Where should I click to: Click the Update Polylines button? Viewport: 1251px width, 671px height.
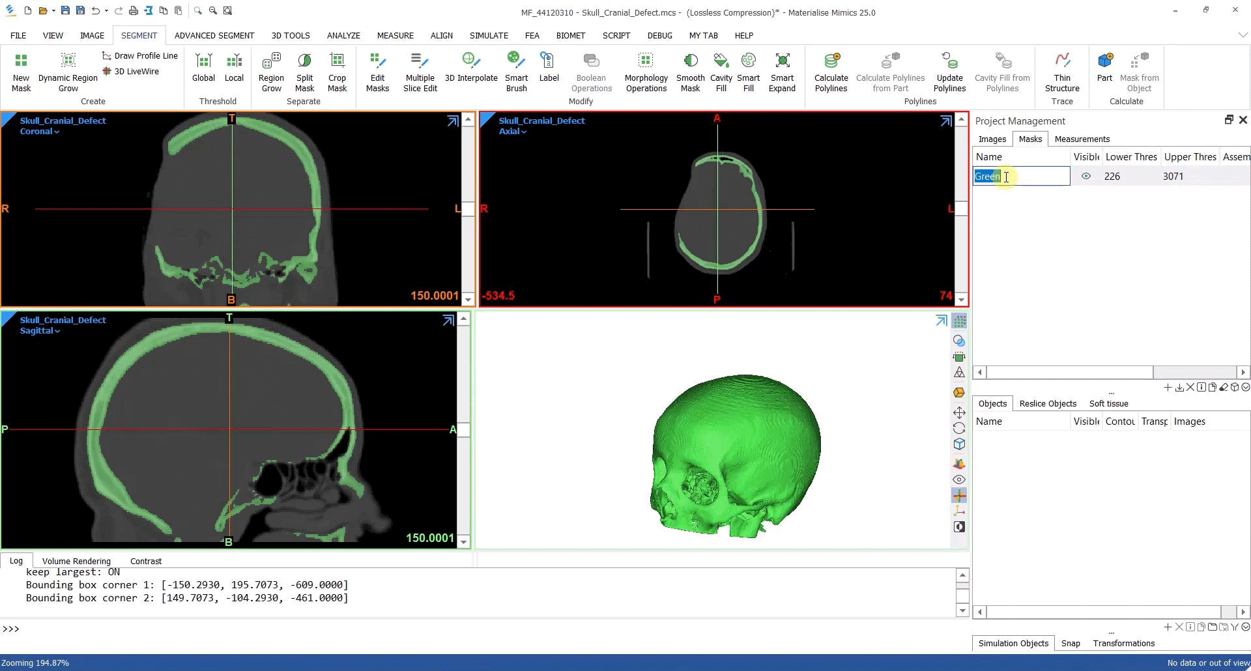(949, 72)
